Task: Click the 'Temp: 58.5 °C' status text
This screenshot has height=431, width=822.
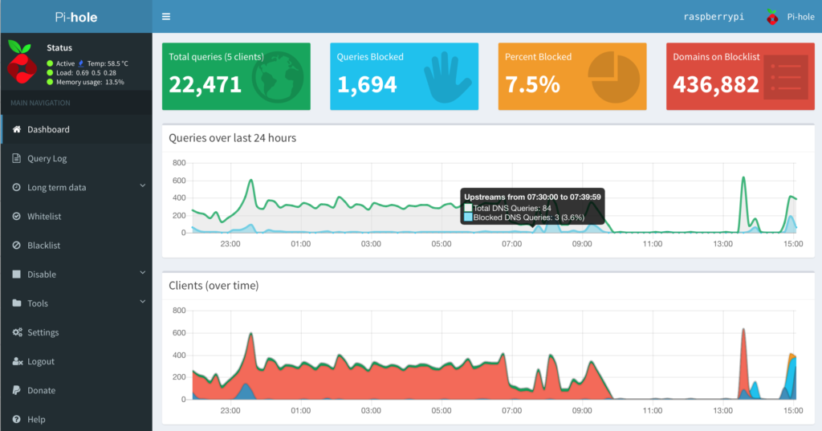Action: (108, 63)
